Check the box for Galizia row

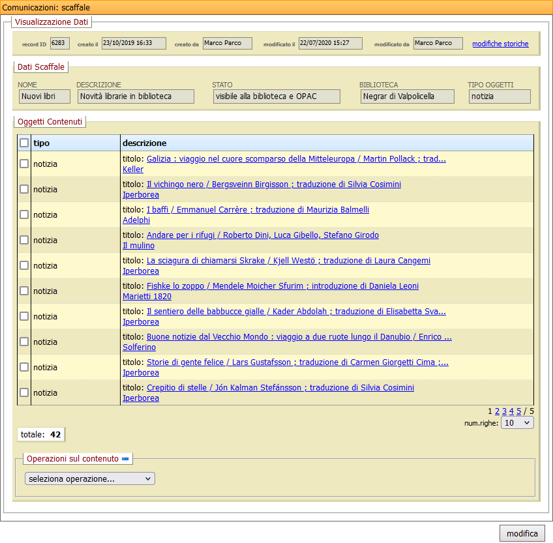(24, 164)
